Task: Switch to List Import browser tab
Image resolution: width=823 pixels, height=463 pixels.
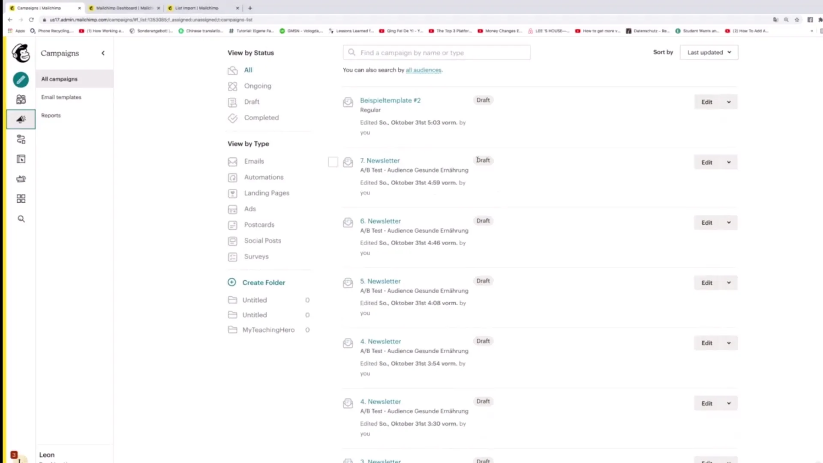Action: [x=202, y=8]
